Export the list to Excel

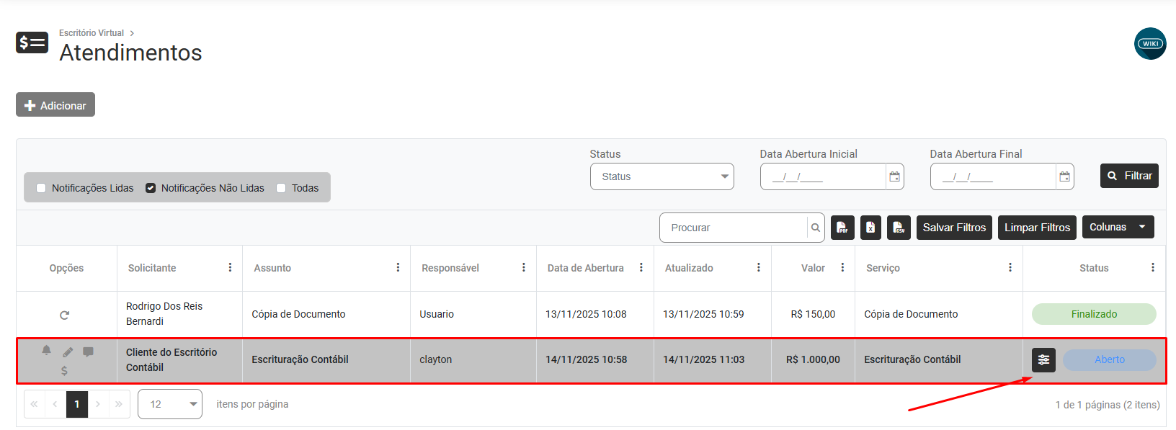(x=870, y=228)
